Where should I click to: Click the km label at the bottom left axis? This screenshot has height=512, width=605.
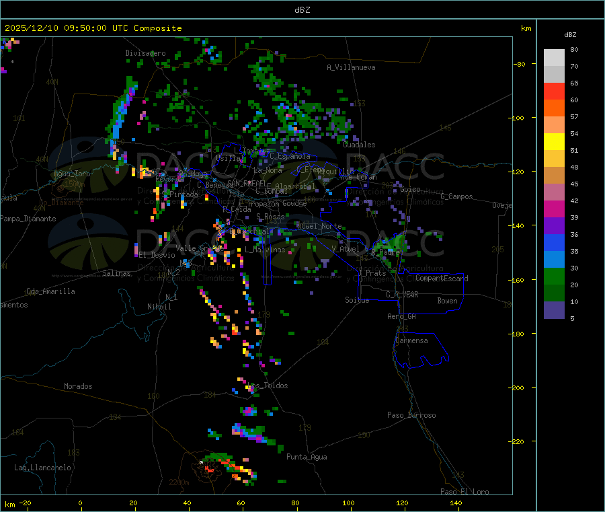(9, 505)
